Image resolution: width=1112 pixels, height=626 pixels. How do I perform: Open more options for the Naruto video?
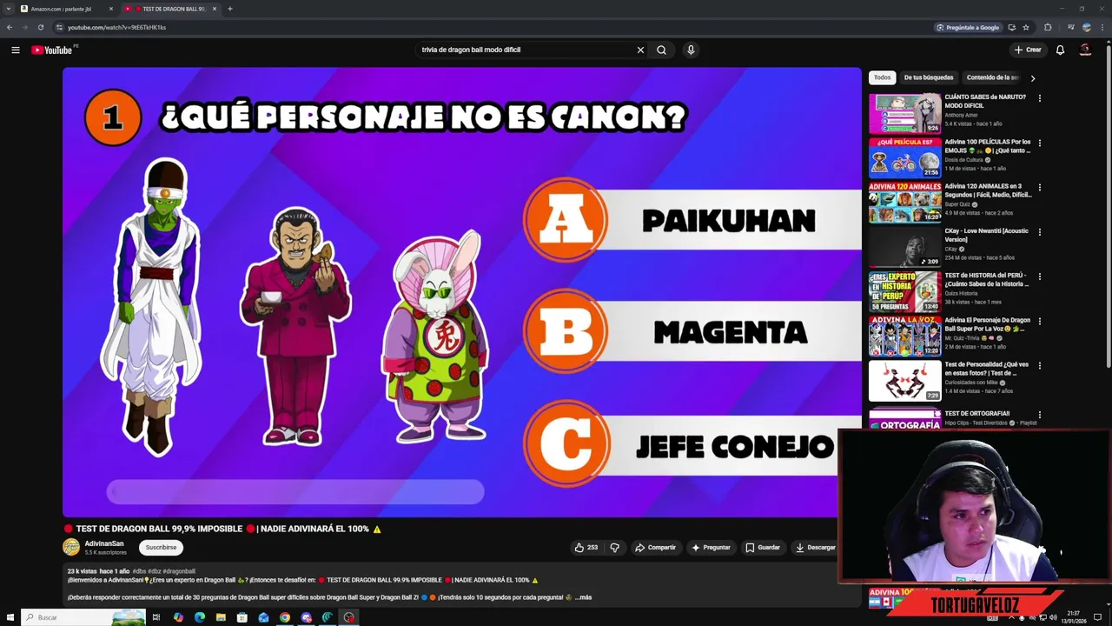[x=1039, y=98]
